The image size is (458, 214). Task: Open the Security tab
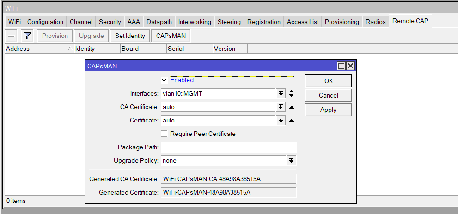coord(110,22)
